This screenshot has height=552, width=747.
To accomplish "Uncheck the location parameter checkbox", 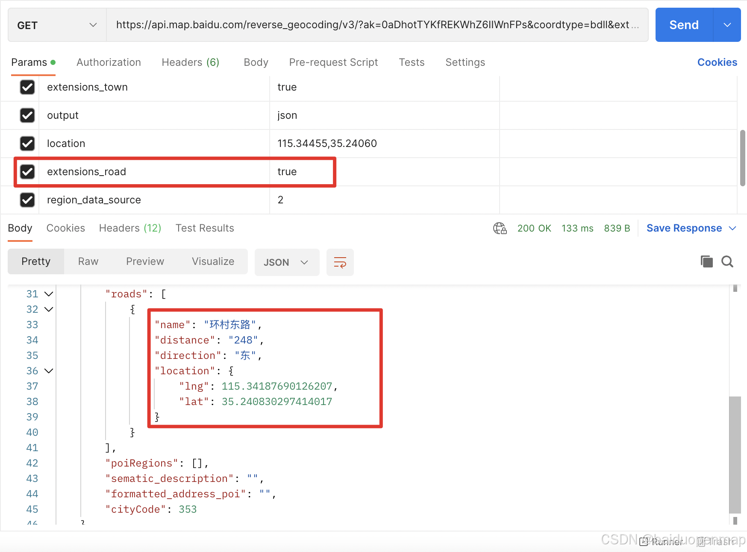I will click(x=27, y=144).
